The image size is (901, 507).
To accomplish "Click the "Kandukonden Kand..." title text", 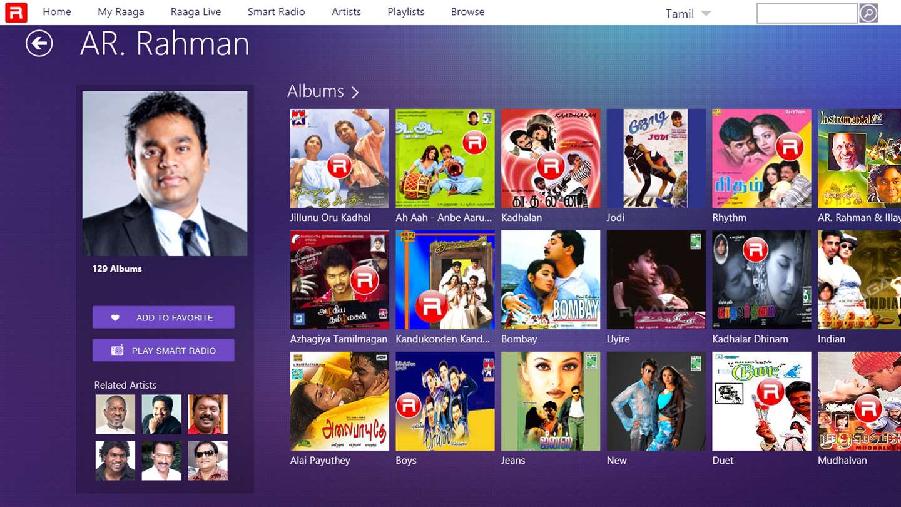I will pos(443,339).
